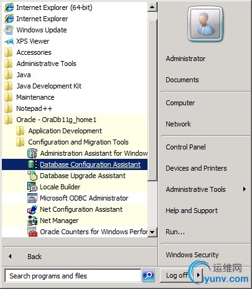Open Control Panel
This screenshot has height=289, width=252.
(185, 147)
